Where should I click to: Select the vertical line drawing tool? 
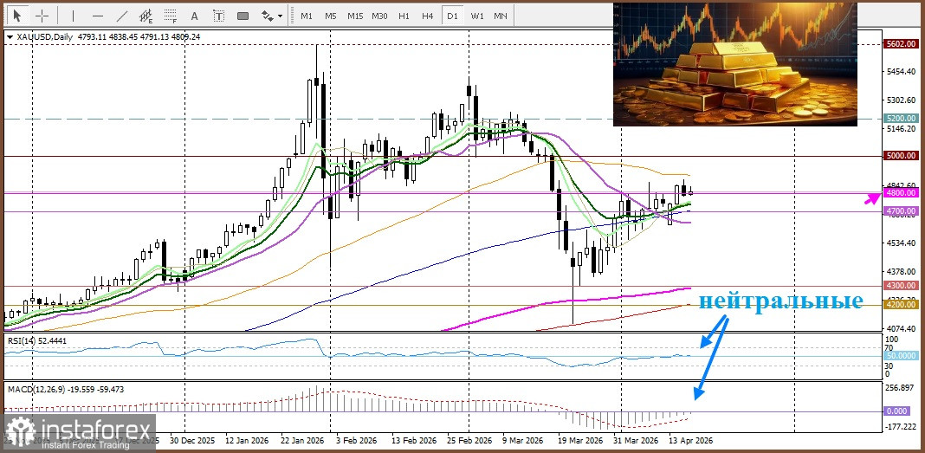72,16
